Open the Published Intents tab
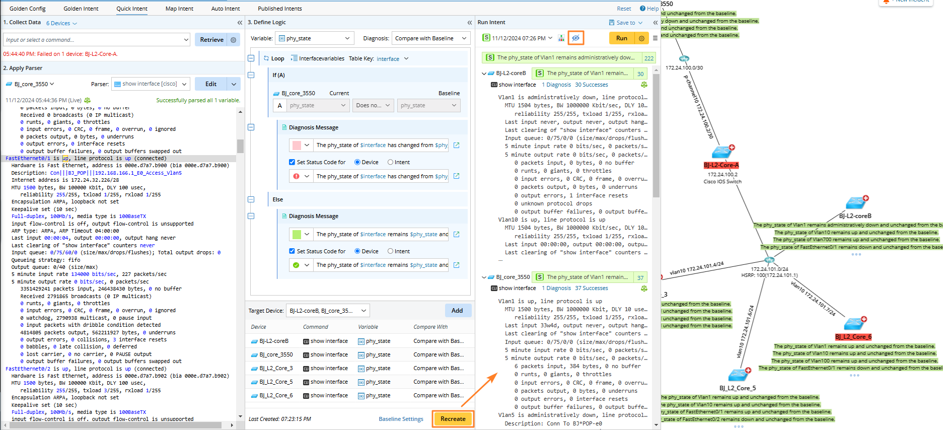 tap(279, 9)
